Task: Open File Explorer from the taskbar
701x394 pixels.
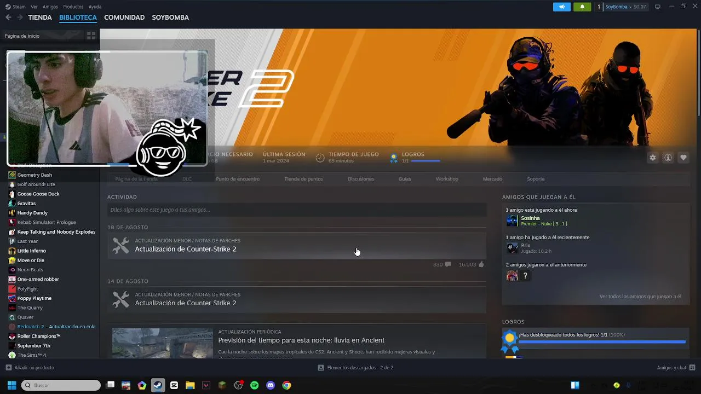Action: coord(190,385)
